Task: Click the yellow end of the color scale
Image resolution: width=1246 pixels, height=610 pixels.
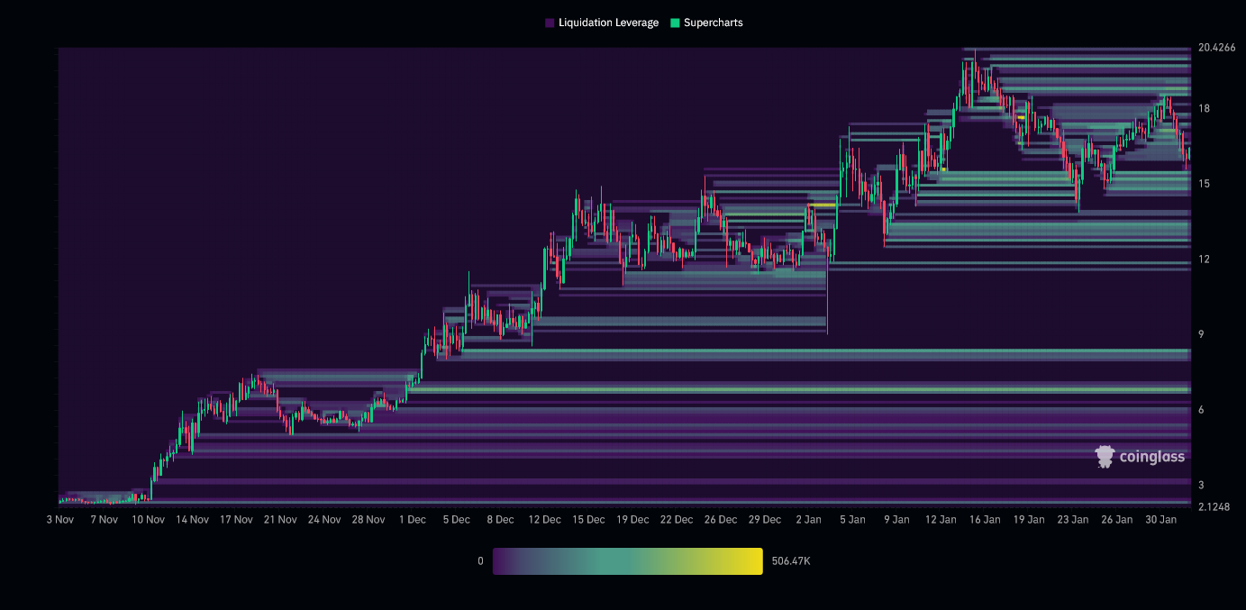Action: 755,561
